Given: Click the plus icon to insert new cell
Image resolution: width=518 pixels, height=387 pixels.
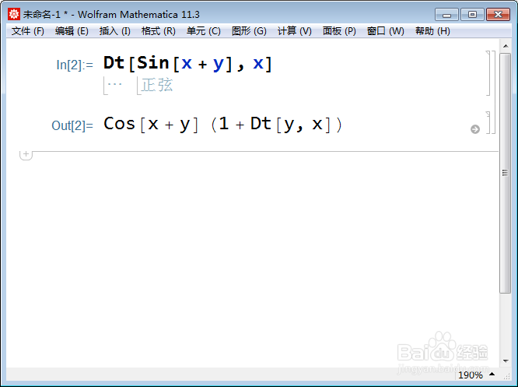Looking at the screenshot, I should point(26,154).
